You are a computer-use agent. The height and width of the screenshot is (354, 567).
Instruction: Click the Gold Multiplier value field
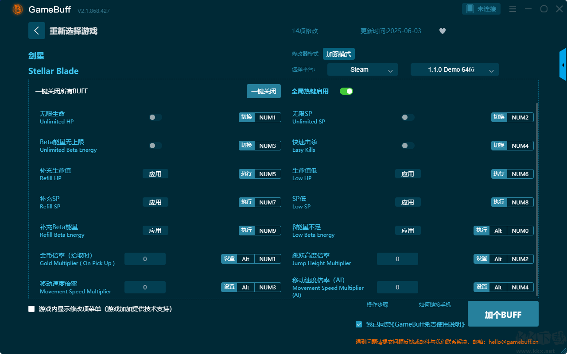145,259
